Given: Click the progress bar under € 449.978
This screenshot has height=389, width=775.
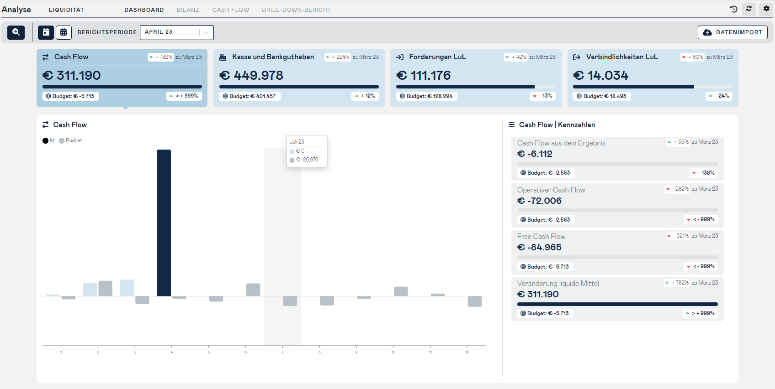Looking at the screenshot, I should click(x=299, y=87).
